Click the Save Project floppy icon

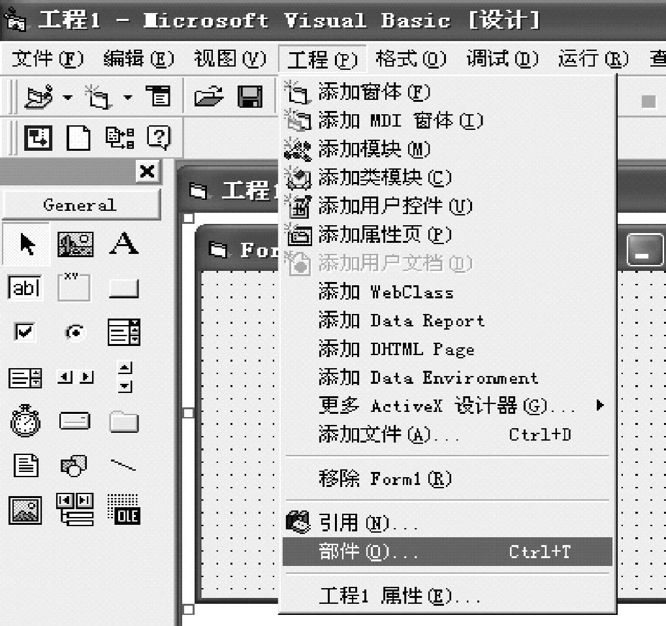pyautogui.click(x=249, y=96)
